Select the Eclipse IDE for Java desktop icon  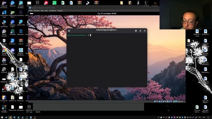4,4
